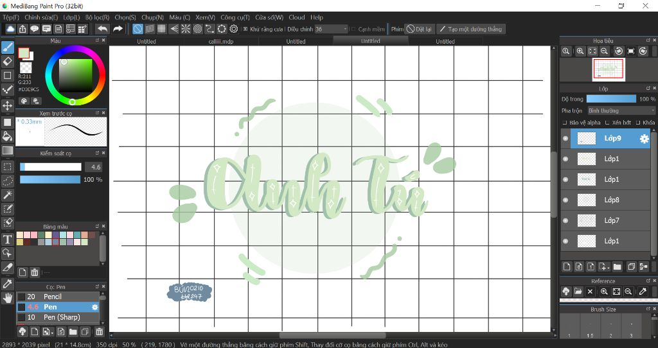Viewport: 658px width, 348px height.
Task: Switch to the calliiii.mdp tab
Action: [x=221, y=42]
